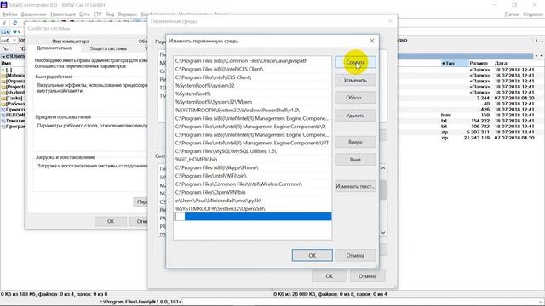This screenshot has width=545, height=306.
Task: Open the Файлы menu in Total Commander
Action: (9, 14)
